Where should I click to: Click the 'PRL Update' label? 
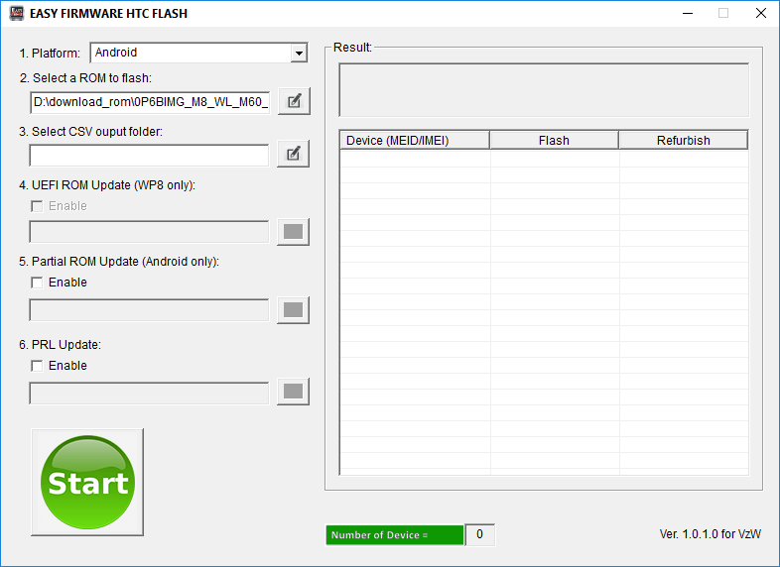(x=61, y=345)
